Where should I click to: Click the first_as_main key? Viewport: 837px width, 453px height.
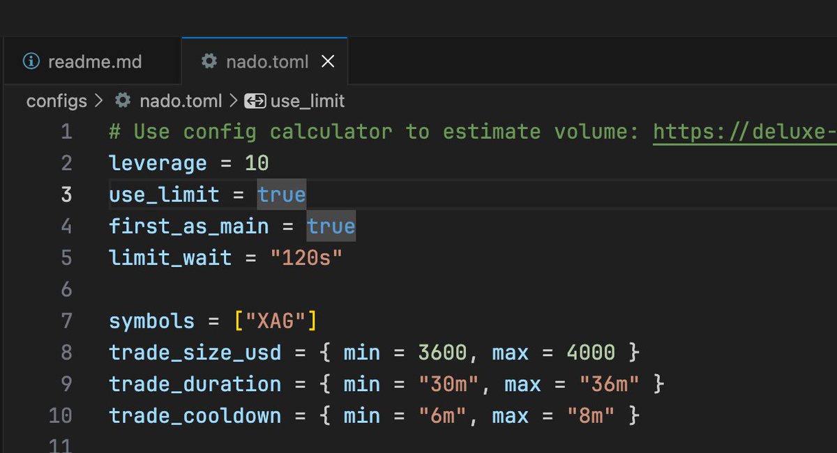pos(189,227)
